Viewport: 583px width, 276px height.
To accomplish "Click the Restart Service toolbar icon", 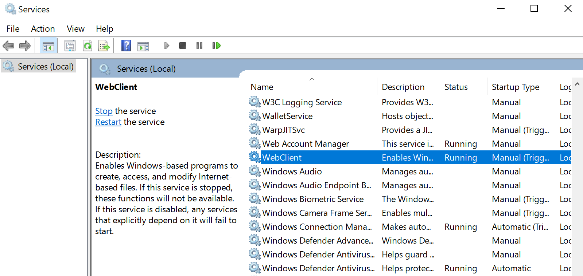I will click(217, 46).
